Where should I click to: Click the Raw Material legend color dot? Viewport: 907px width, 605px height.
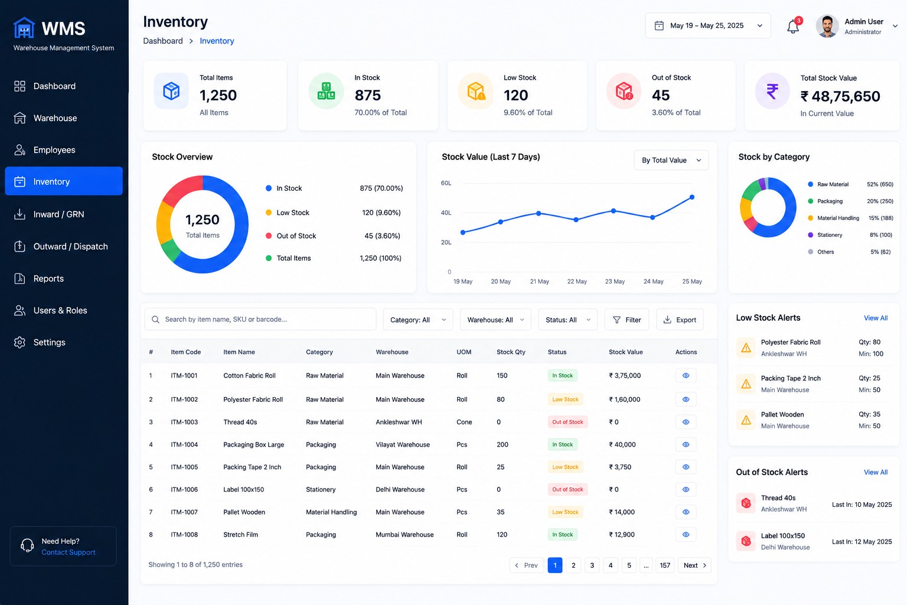pos(811,184)
